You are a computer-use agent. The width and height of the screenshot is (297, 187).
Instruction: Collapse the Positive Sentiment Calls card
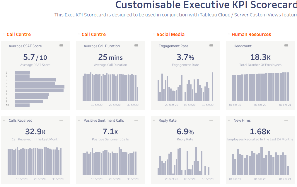click(79, 120)
